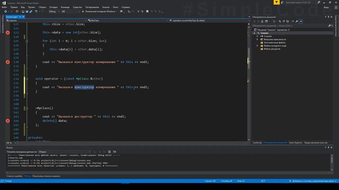
Task: Open the Справка menu
Action: click(x=126, y=7)
